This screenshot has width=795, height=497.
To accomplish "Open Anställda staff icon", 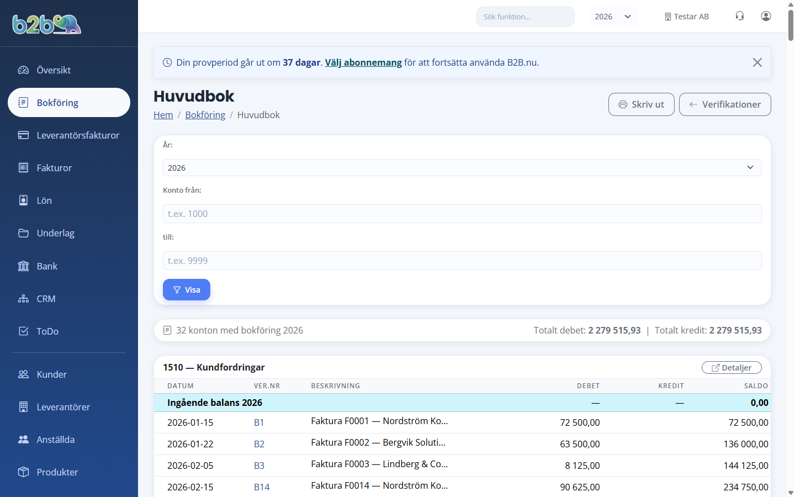I will [23, 440].
